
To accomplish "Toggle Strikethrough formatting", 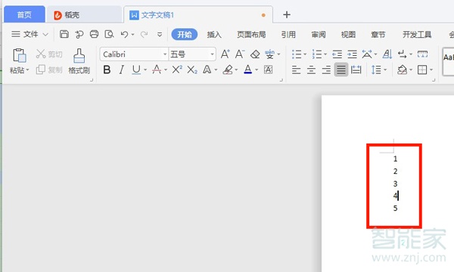I will (157, 70).
